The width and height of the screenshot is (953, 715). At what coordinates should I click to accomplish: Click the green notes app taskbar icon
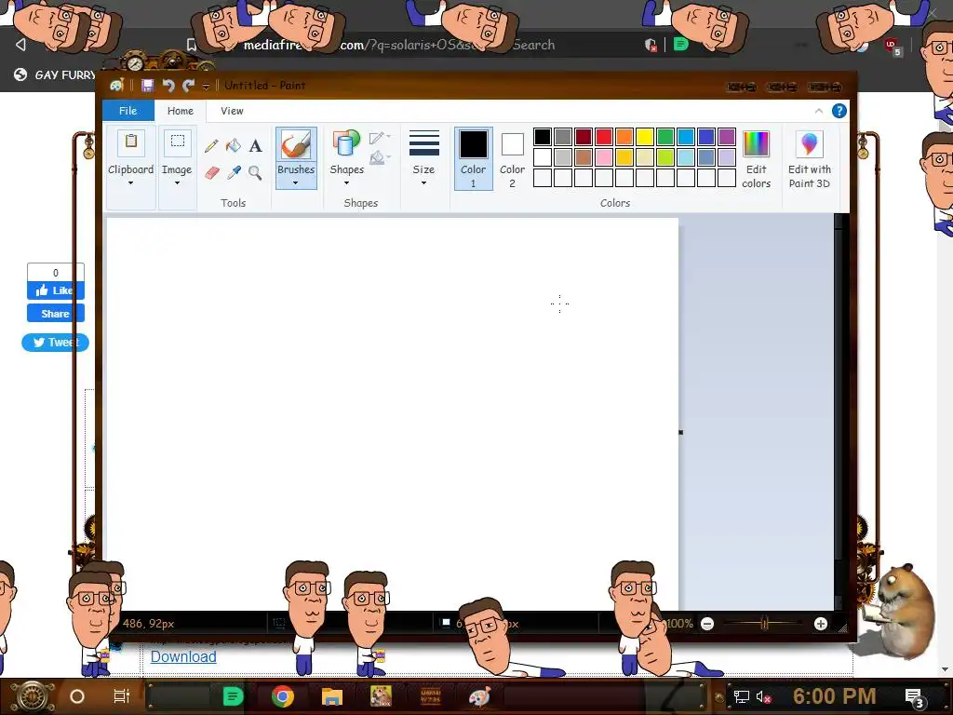233,696
